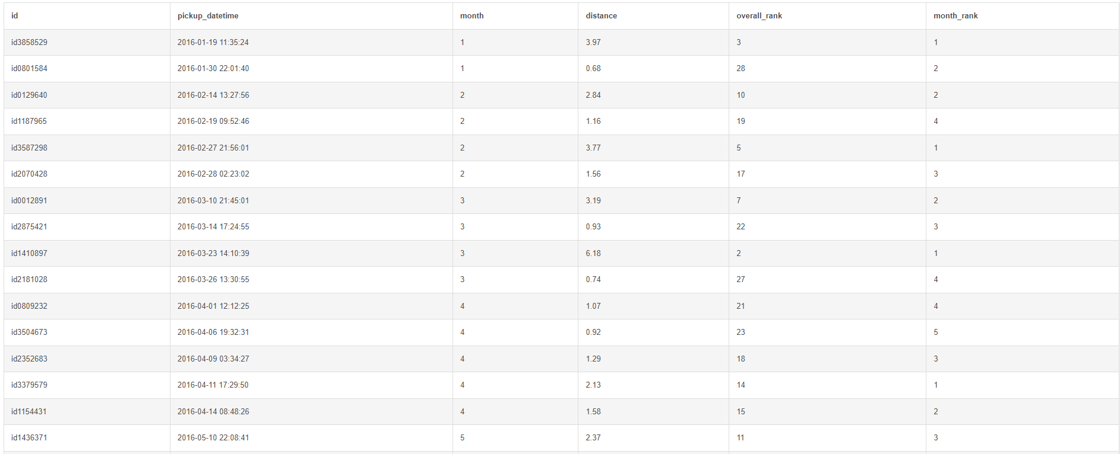
Task: Select the id0809232 cell
Action: [x=29, y=306]
